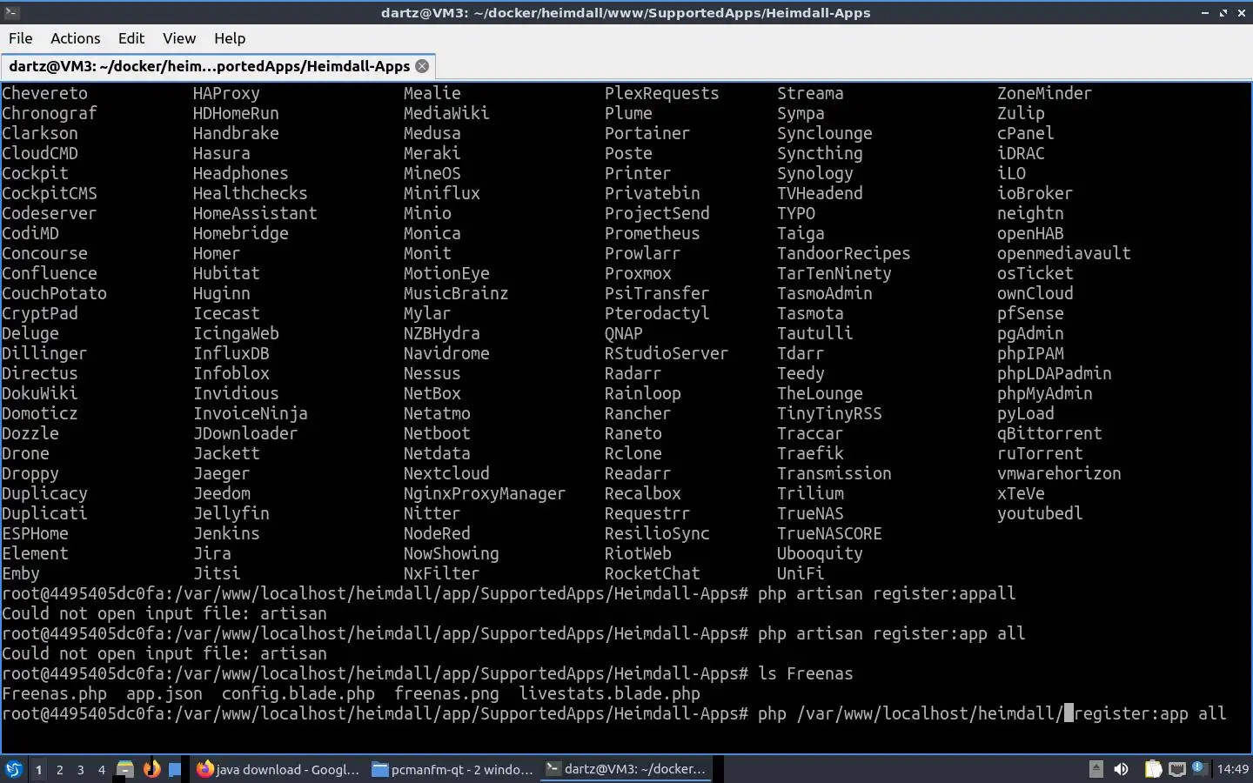Open the Help menu
Screen dimensions: 1253x783
pos(230,38)
